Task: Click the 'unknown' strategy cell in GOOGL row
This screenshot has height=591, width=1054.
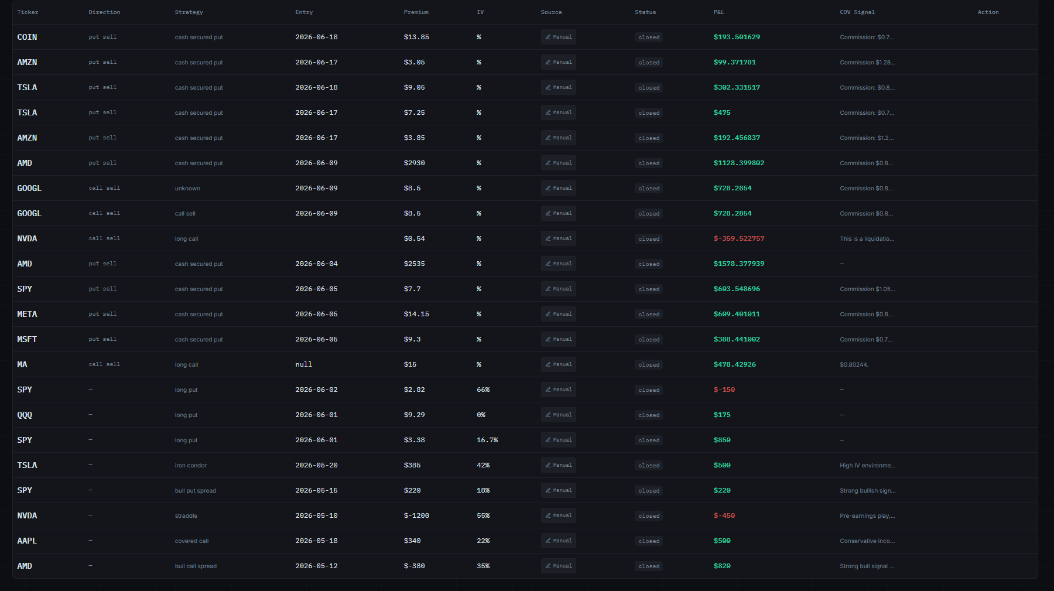Action: 187,189
